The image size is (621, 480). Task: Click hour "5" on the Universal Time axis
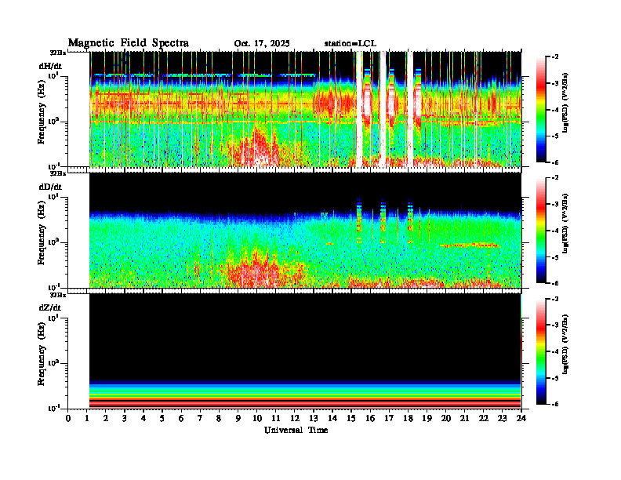162,419
